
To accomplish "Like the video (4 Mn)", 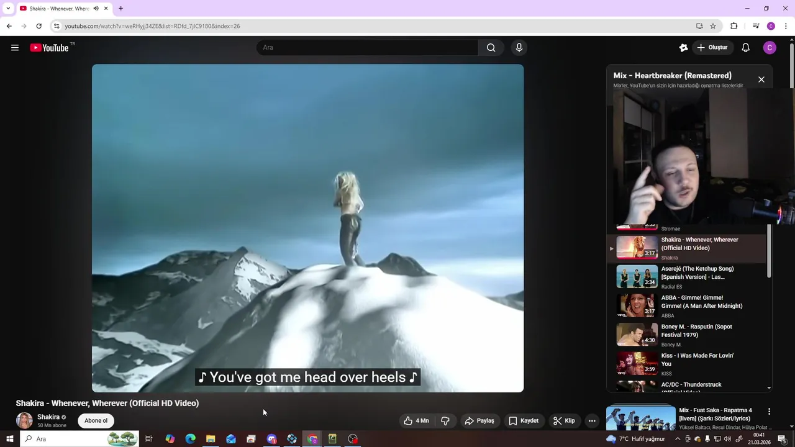I will [416, 421].
